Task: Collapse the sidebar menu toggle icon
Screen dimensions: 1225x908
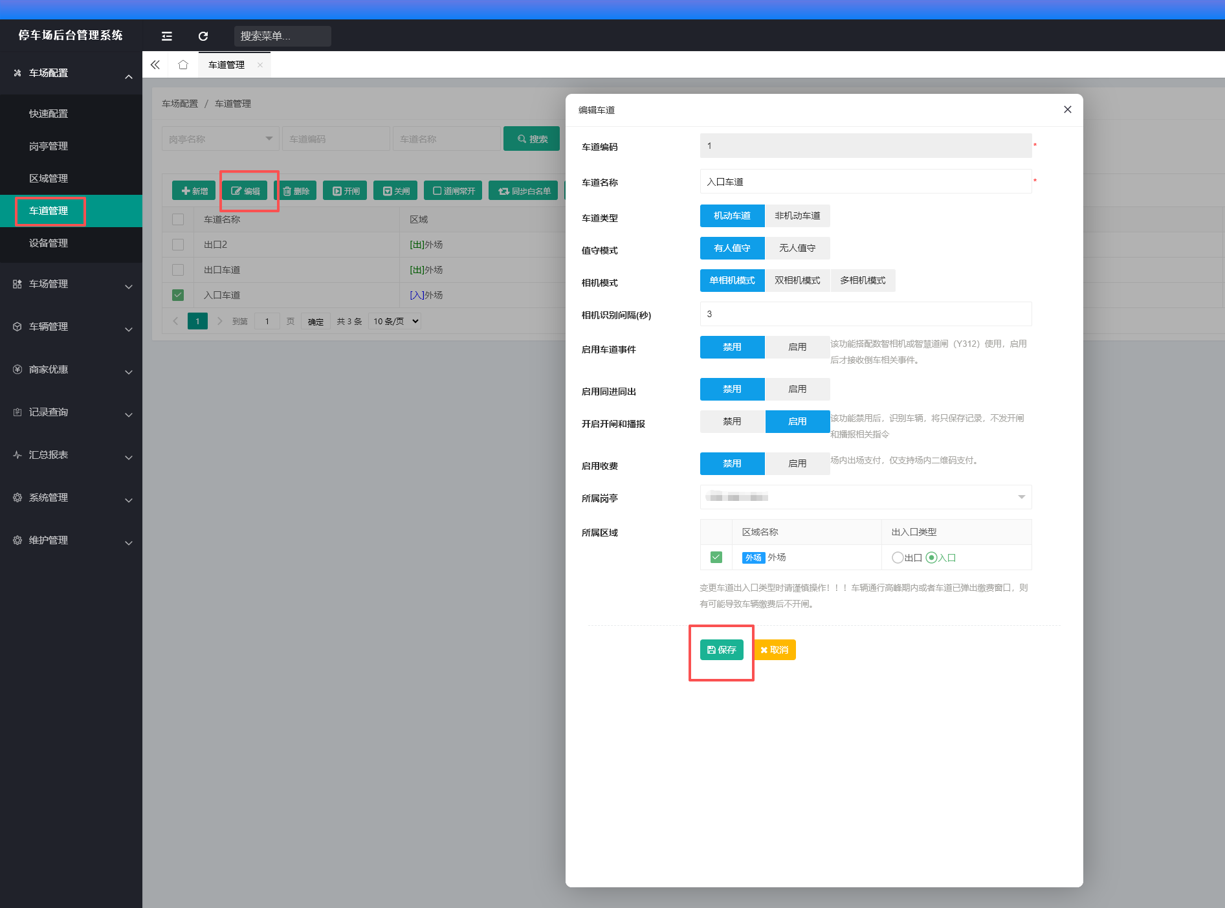Action: click(167, 36)
